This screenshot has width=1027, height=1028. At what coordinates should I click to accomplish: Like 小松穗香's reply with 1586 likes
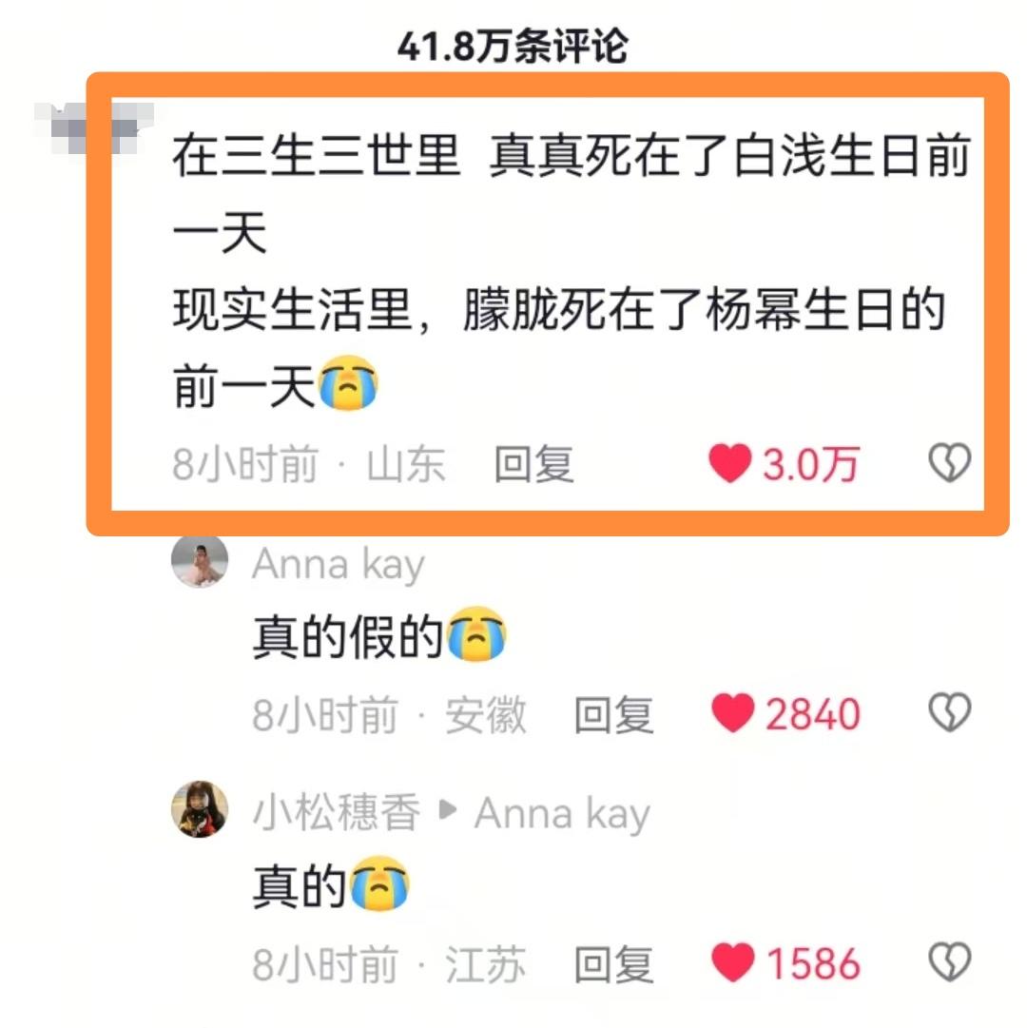733,961
